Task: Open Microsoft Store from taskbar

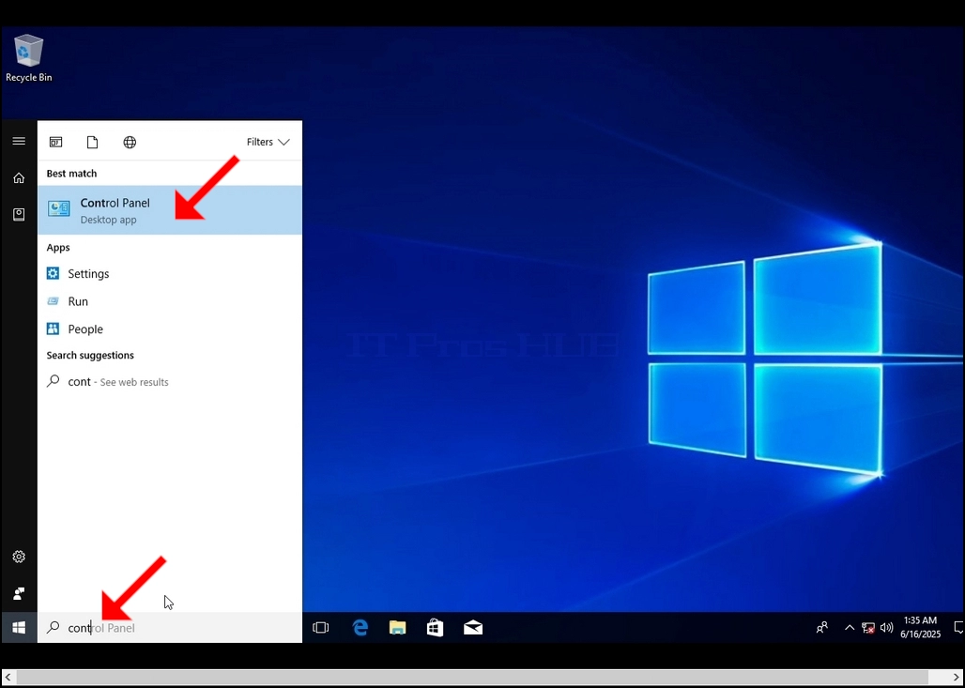Action: [436, 628]
